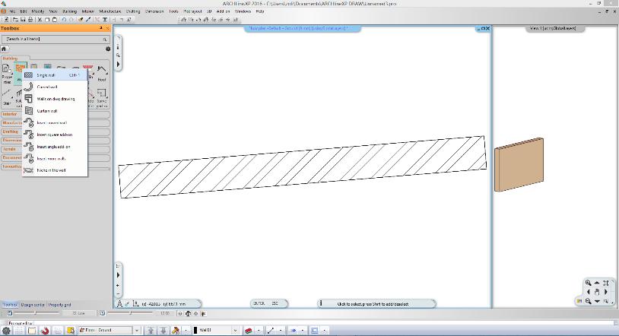Click the pan hand navigation icon
619x336 pixels.
[x=597, y=293]
